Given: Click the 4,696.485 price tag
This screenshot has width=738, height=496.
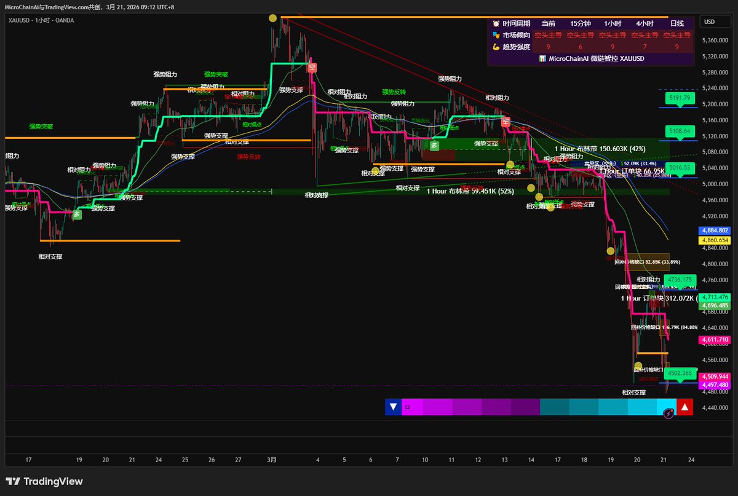Looking at the screenshot, I should [x=715, y=305].
